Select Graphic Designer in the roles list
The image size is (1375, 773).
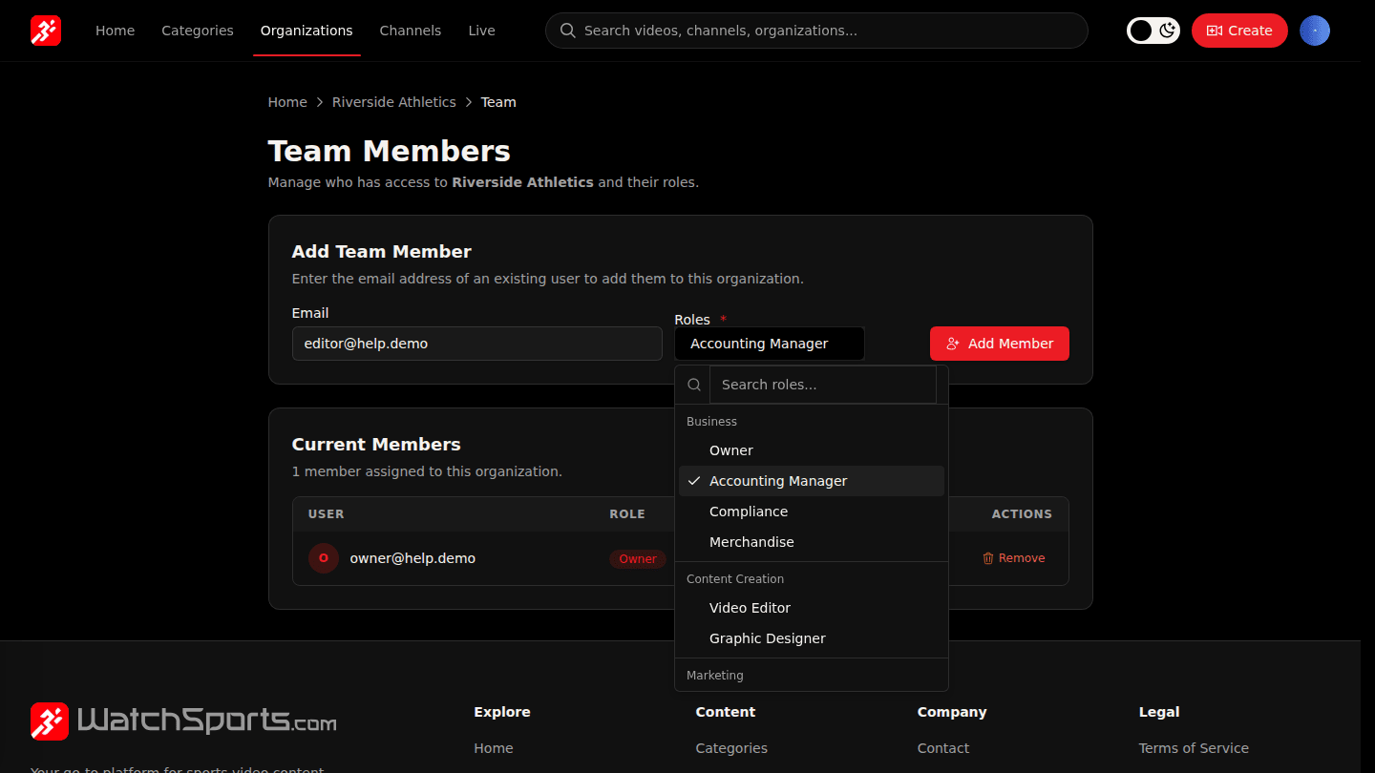[x=812, y=638]
